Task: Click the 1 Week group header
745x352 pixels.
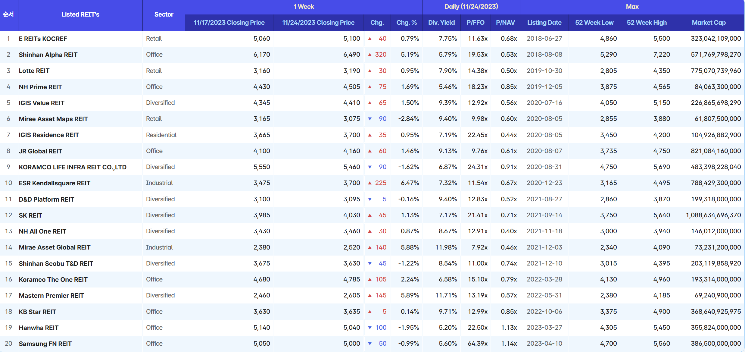Action: coord(304,7)
